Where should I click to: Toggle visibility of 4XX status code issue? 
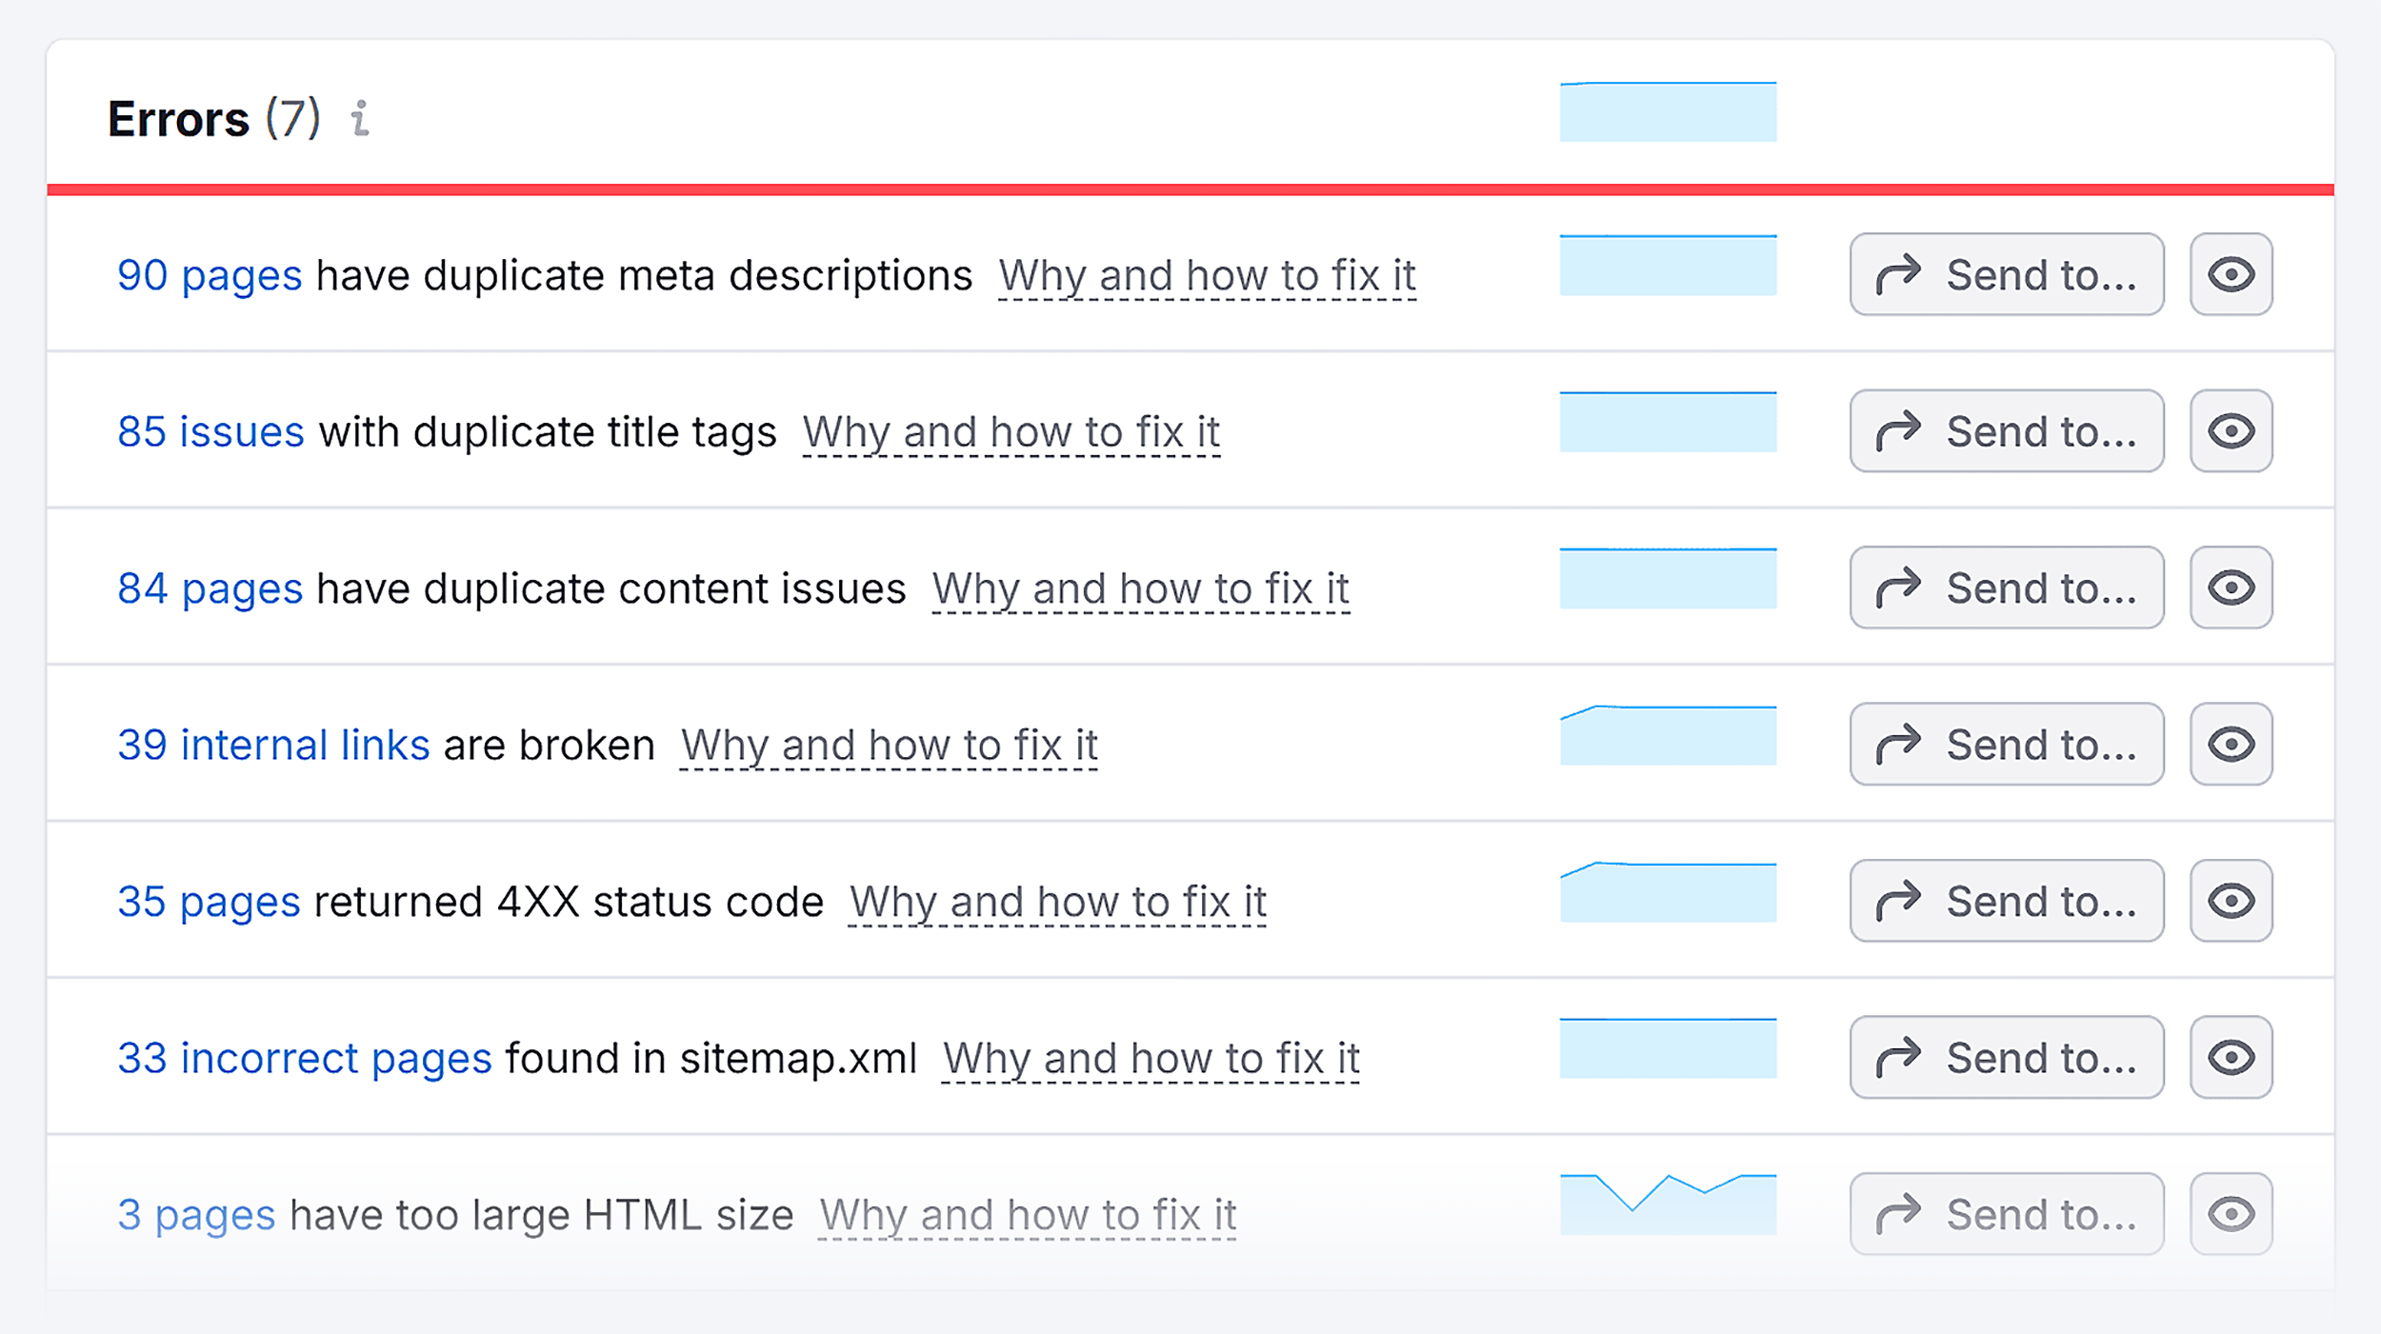click(2231, 900)
